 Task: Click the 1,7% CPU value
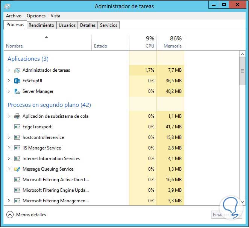[149, 70]
